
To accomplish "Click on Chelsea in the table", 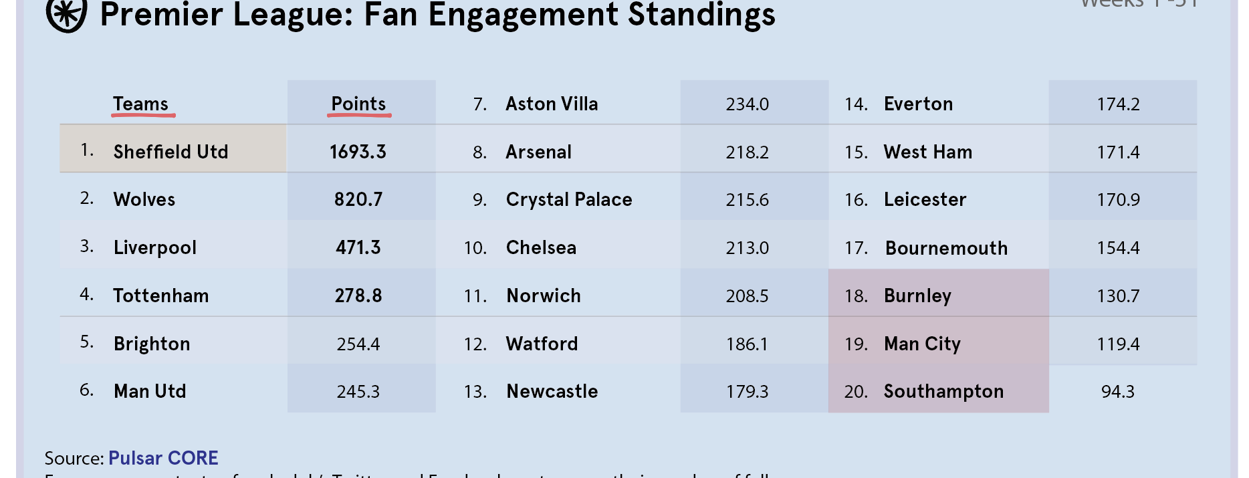I will 541,247.
